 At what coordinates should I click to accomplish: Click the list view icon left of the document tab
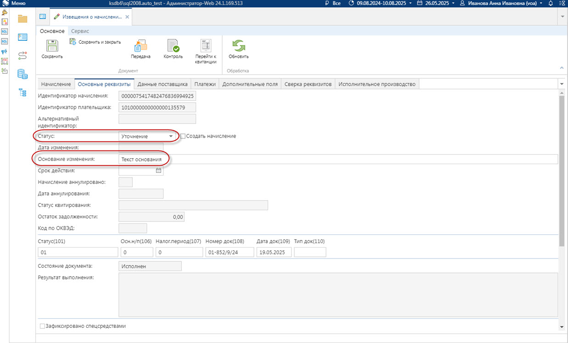pyautogui.click(x=43, y=17)
